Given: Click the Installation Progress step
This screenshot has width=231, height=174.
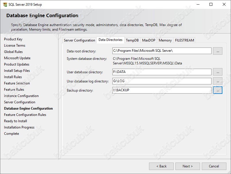Looking at the screenshot, I should [x=19, y=127].
